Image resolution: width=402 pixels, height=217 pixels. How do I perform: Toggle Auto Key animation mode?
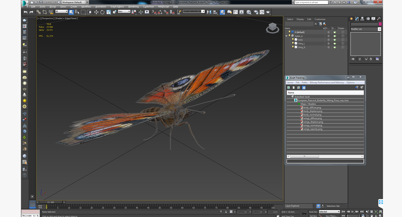pos(313,212)
